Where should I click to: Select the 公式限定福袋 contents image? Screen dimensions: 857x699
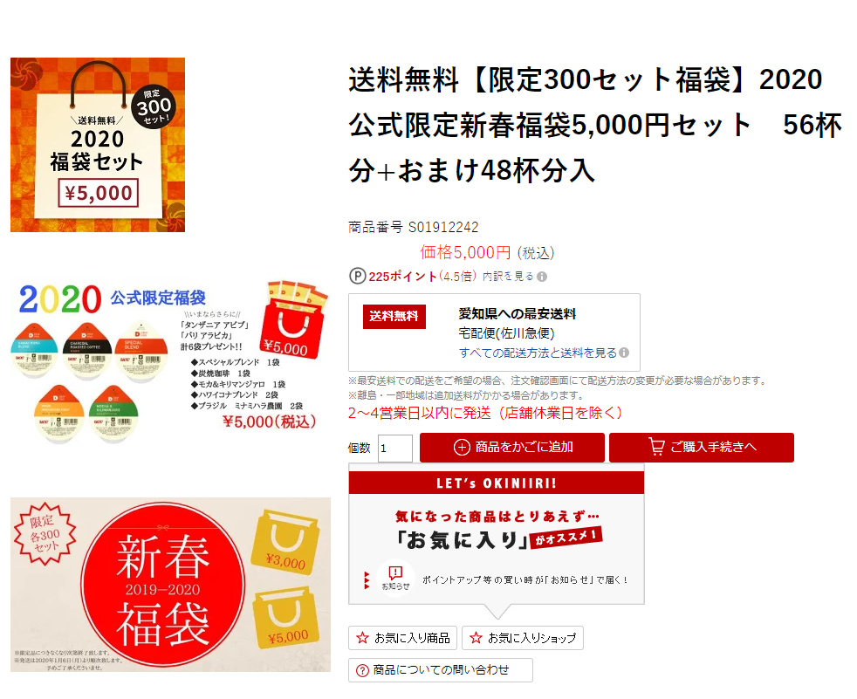[170, 362]
